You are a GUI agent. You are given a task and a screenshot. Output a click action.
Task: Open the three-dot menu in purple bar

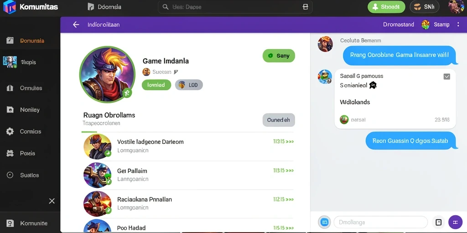click(458, 25)
